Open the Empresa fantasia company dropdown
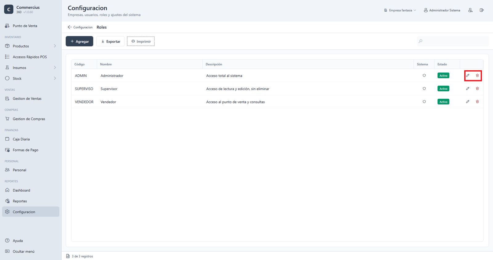This screenshot has width=493, height=260. (400, 10)
